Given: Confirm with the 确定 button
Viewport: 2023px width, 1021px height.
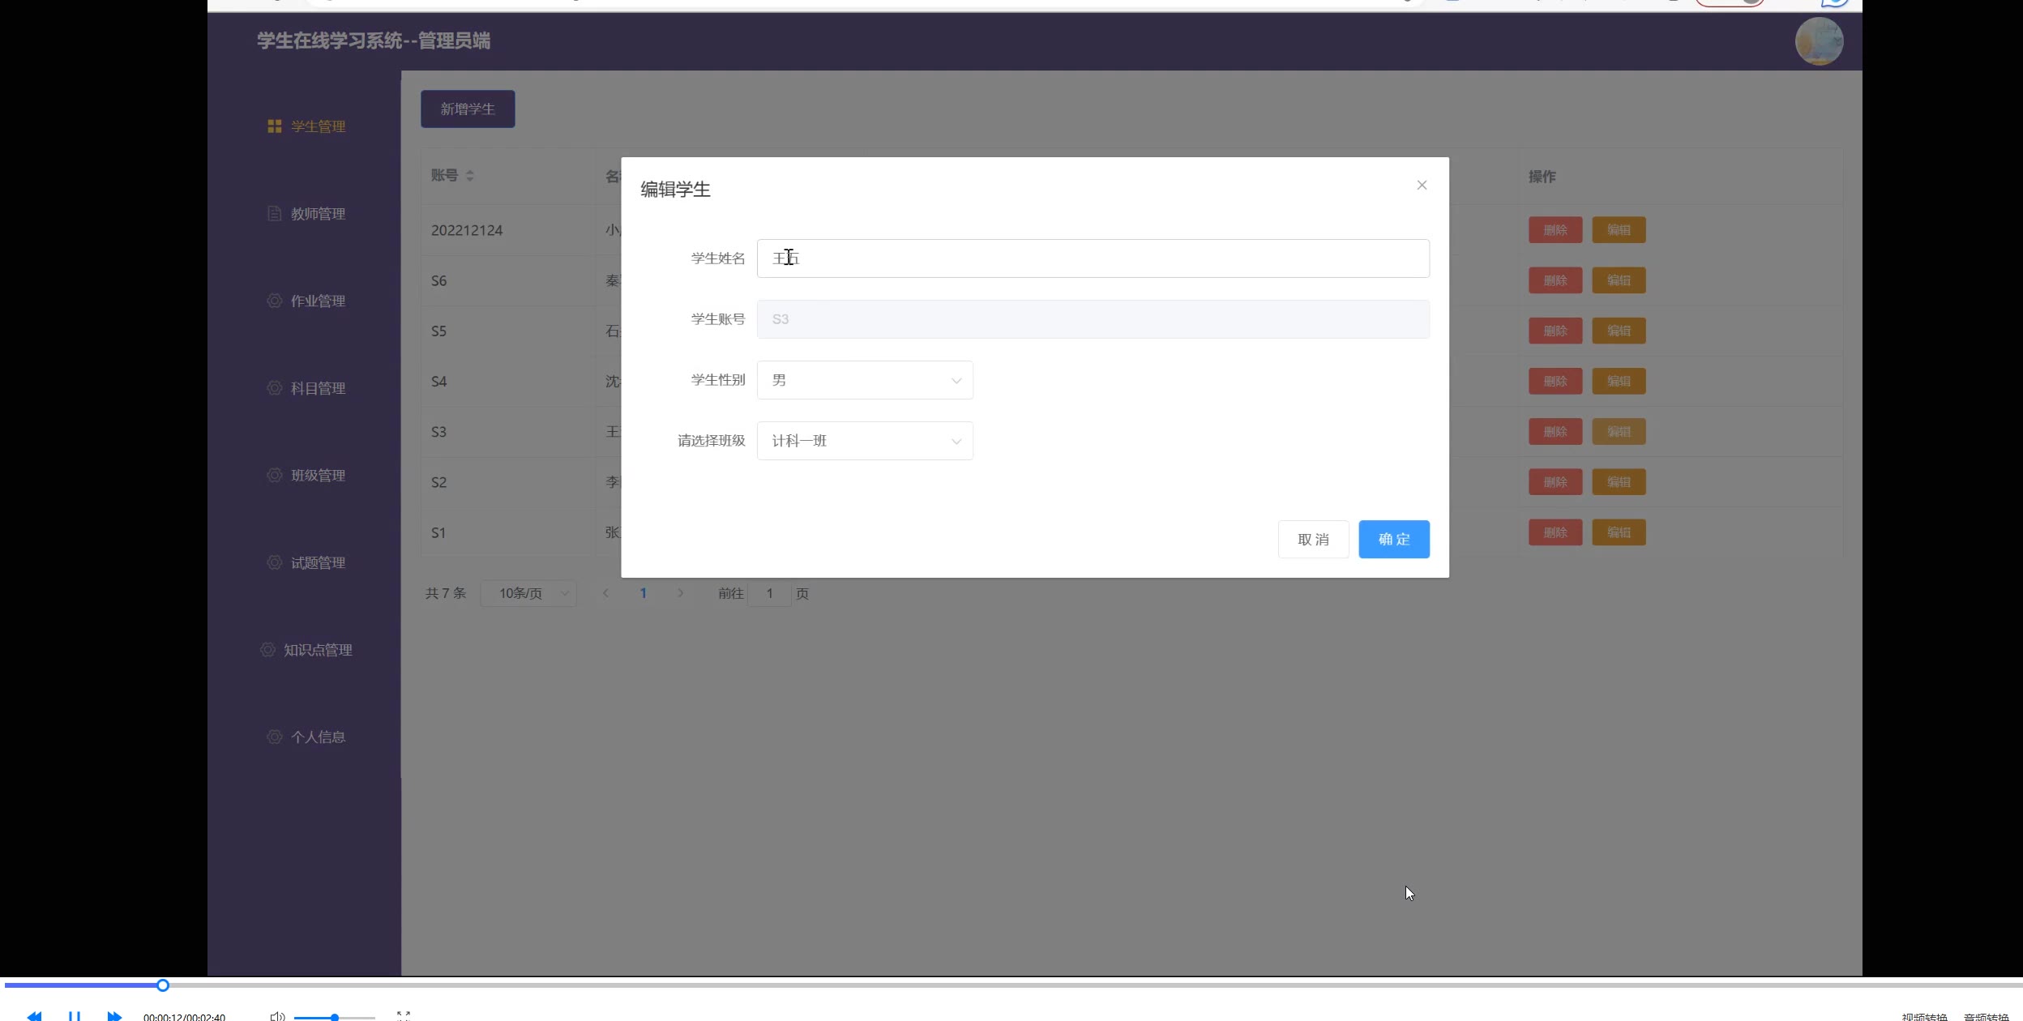Looking at the screenshot, I should [1393, 540].
